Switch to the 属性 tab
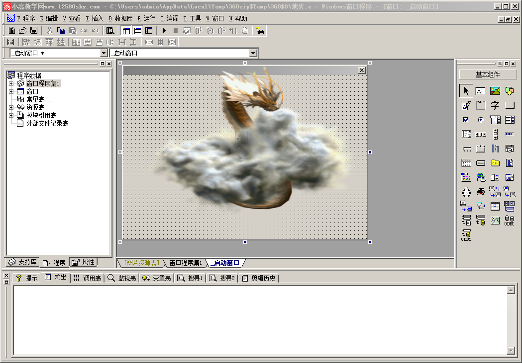 pos(83,262)
